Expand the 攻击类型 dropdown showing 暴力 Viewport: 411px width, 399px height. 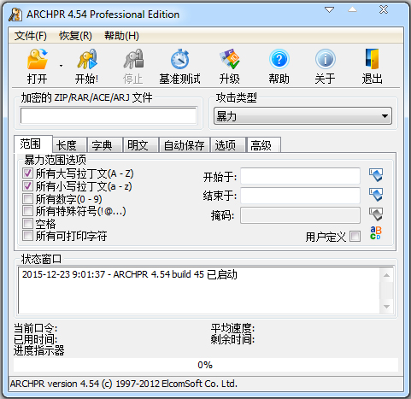[302, 116]
